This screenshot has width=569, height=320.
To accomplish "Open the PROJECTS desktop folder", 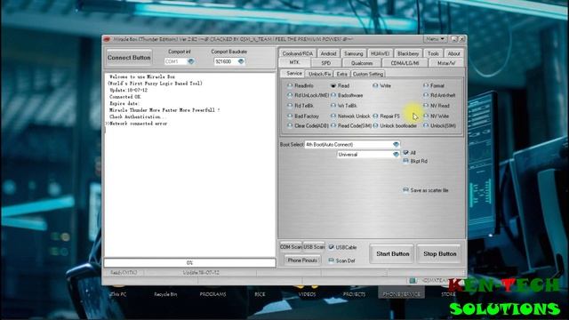I will pyautogui.click(x=354, y=294).
